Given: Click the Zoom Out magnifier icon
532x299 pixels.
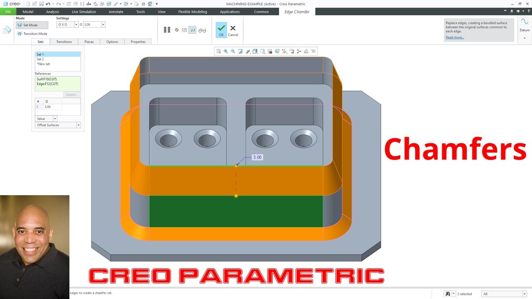Looking at the screenshot, I should pos(233,51).
